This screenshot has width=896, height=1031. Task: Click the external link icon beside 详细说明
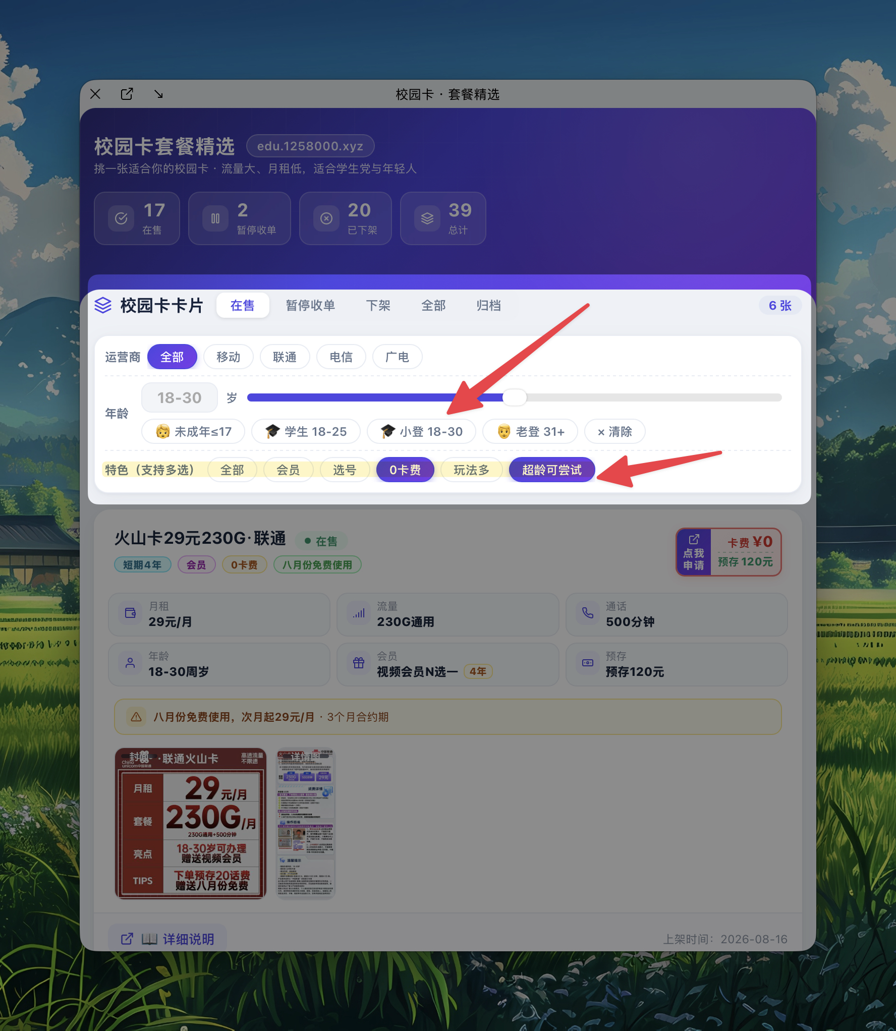click(x=127, y=939)
